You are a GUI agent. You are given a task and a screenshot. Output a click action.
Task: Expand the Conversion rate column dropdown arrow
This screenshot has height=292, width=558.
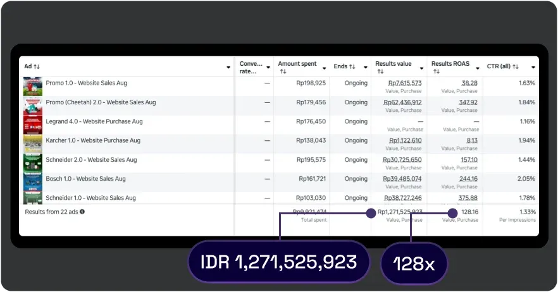[268, 68]
